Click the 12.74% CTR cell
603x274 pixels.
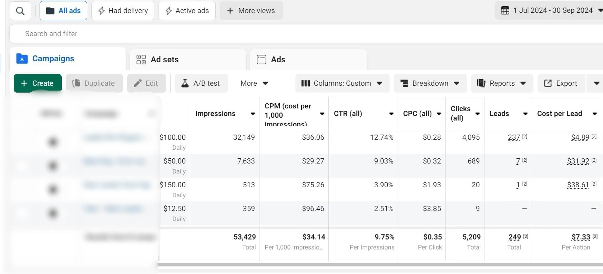[x=363, y=142]
